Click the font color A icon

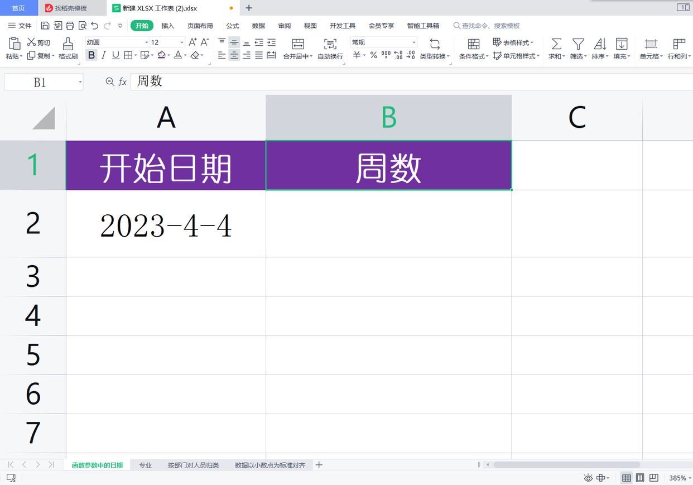pos(177,55)
